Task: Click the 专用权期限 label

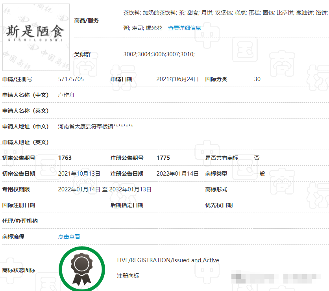Action: click(x=16, y=189)
